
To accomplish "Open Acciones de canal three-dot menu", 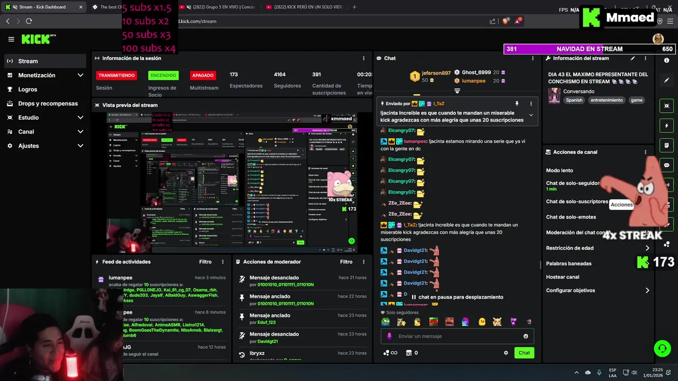I will [645, 152].
